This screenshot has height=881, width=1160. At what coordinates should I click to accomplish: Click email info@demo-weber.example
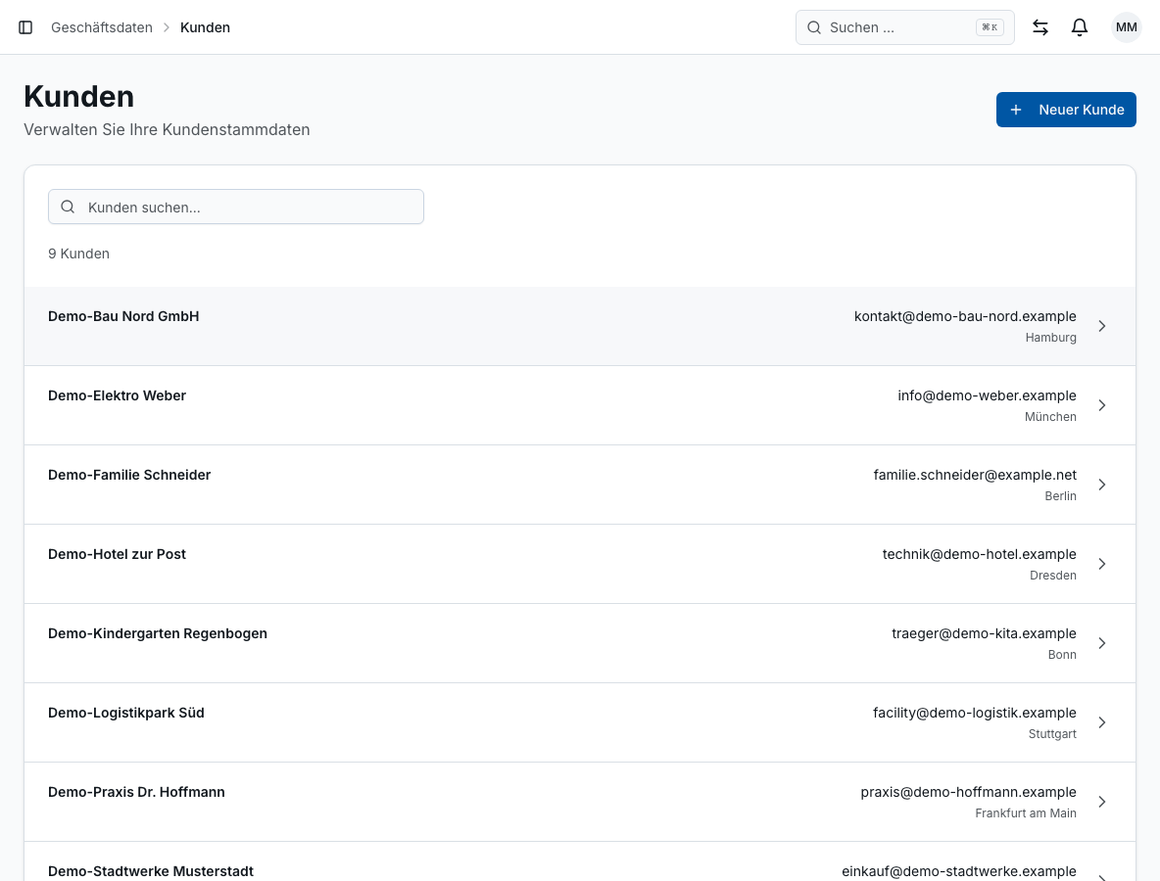click(987, 395)
